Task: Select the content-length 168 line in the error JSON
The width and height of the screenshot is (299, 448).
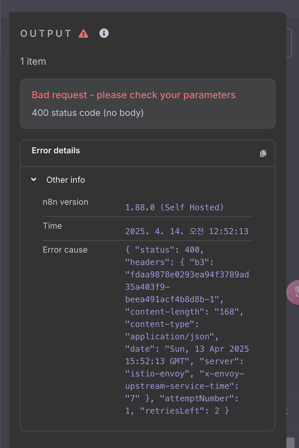Action: (184, 312)
